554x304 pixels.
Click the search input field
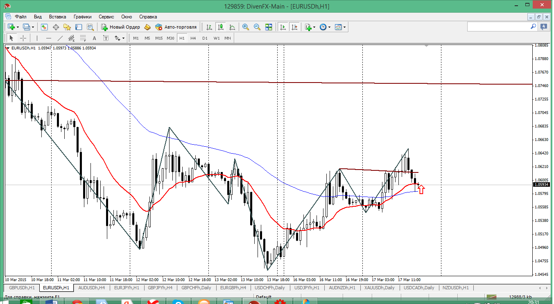point(499,27)
